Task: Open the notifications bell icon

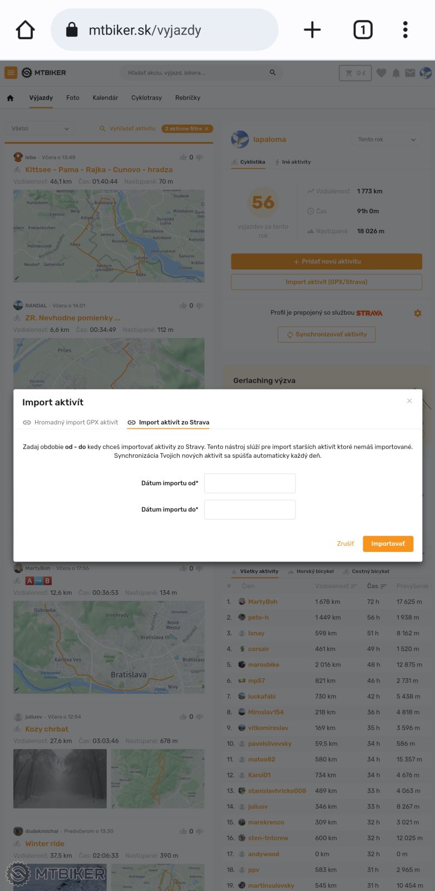Action: click(396, 73)
